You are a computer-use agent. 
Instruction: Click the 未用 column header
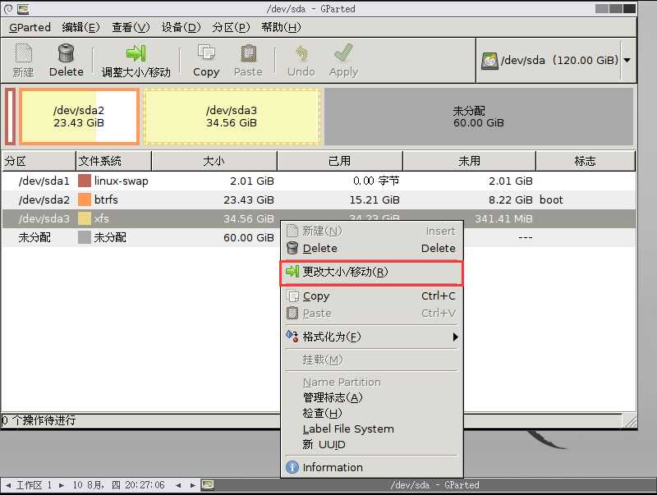pos(469,161)
